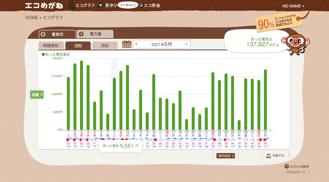The height and width of the screenshot is (182, 329).
Task: Click the いいかんじ♪ speech bubble
Action: click(x=128, y=5)
